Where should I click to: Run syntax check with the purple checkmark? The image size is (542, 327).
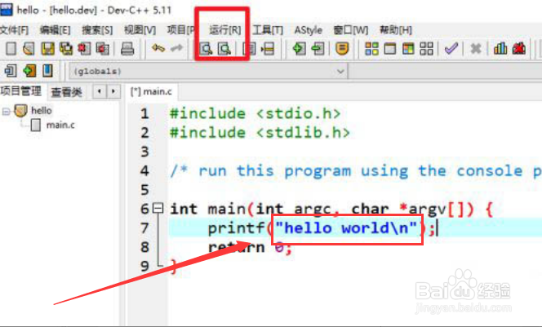click(x=451, y=49)
